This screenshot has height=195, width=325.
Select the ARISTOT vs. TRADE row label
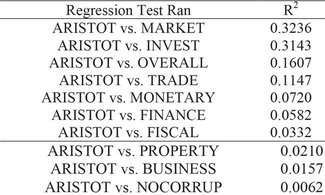pos(128,80)
